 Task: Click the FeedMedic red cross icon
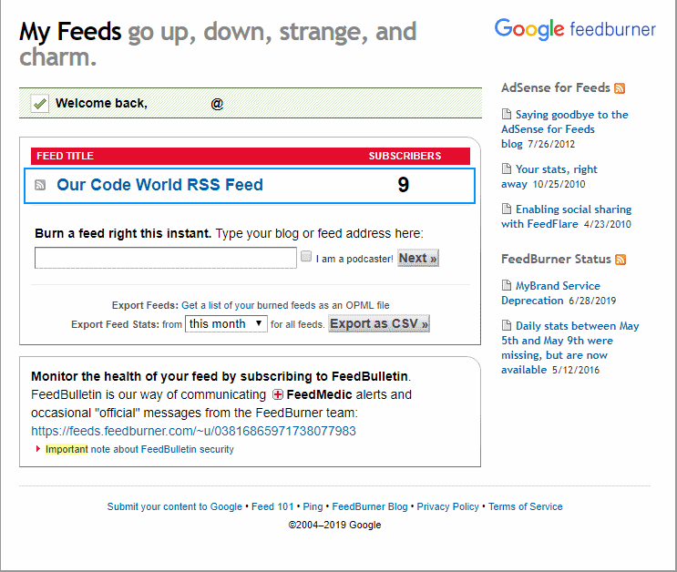(x=278, y=395)
